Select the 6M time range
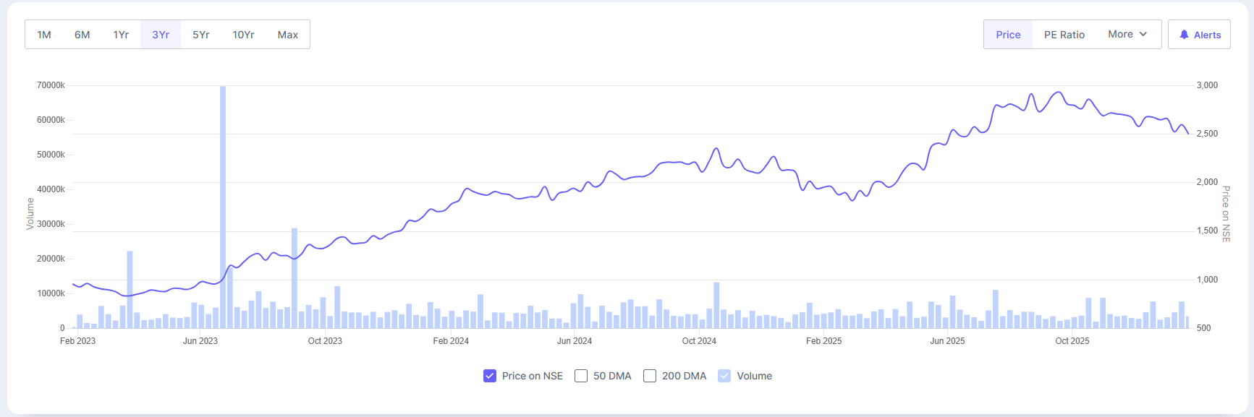The height and width of the screenshot is (417, 1254). 82,35
